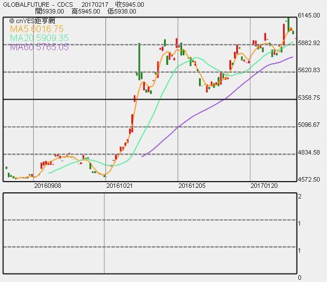This screenshot has width=327, height=282.
Task: Click the 5620.83 price axis label
Action: point(309,70)
